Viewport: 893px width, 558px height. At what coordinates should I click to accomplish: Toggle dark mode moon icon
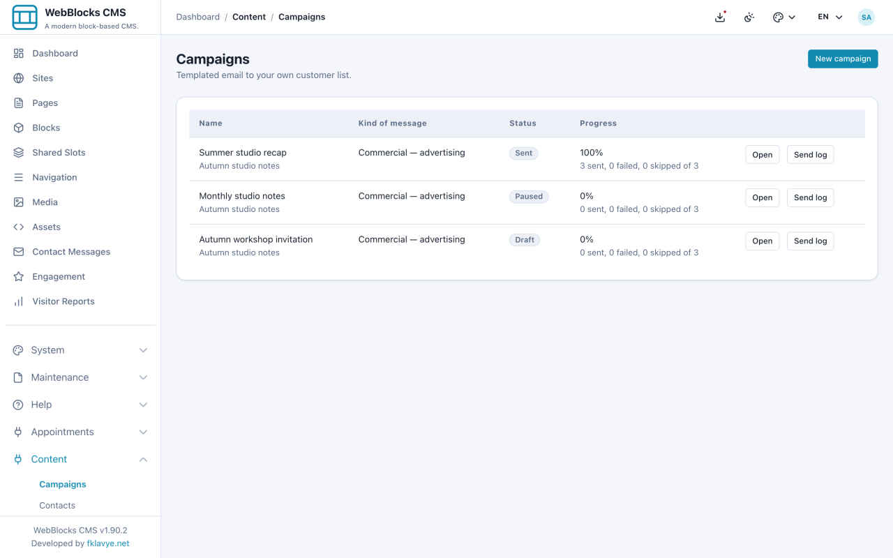coord(749,17)
